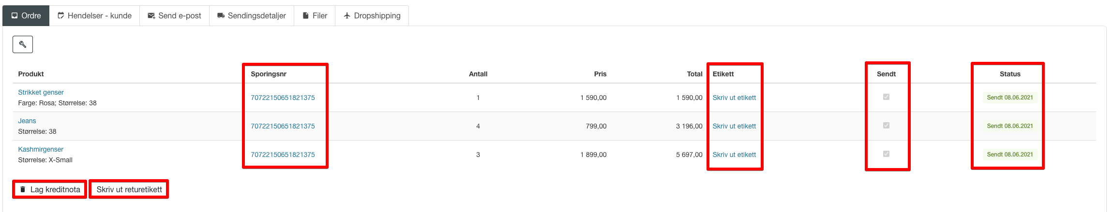This screenshot has height=212, width=1114.
Task: Toggle Sendt checkbox for Kashmirgenser
Action: pos(886,154)
